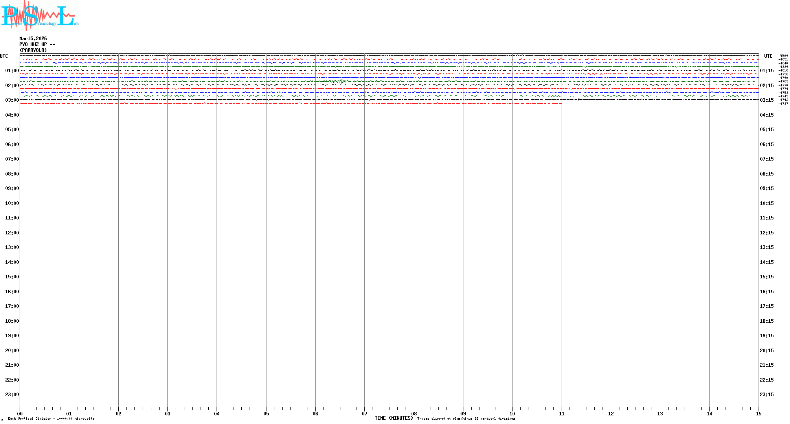This screenshot has height=424, width=790.
Task: Click the 00 minute tick label at bottom
Action: point(20,414)
